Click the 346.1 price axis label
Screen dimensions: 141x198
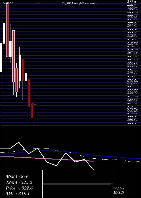[x=131, y=76]
